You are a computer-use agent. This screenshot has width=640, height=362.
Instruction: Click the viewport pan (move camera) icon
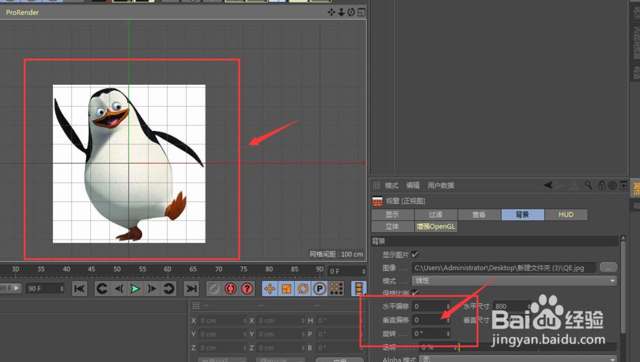point(332,12)
